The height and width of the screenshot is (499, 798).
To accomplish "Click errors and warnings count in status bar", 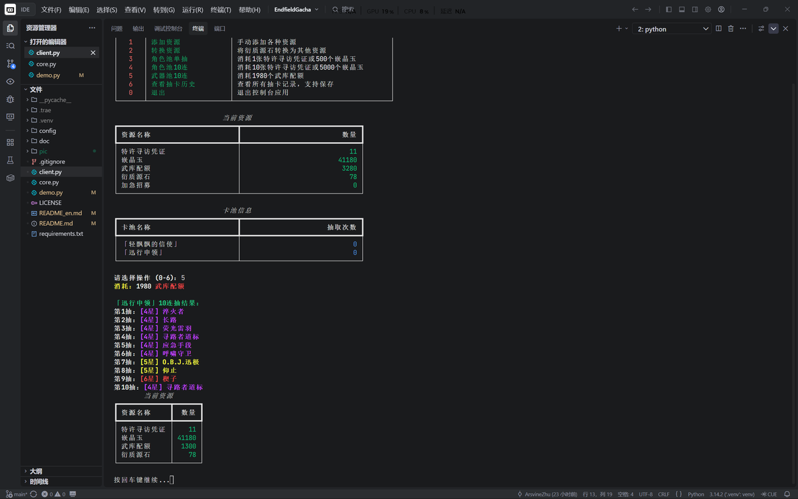I will coord(54,494).
